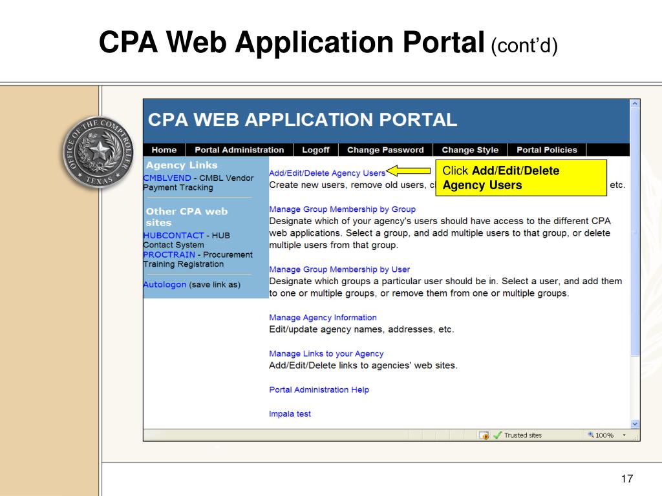Click the Trusted sites green checkmark icon
Image resolution: width=662 pixels, height=496 pixels.
click(497, 435)
